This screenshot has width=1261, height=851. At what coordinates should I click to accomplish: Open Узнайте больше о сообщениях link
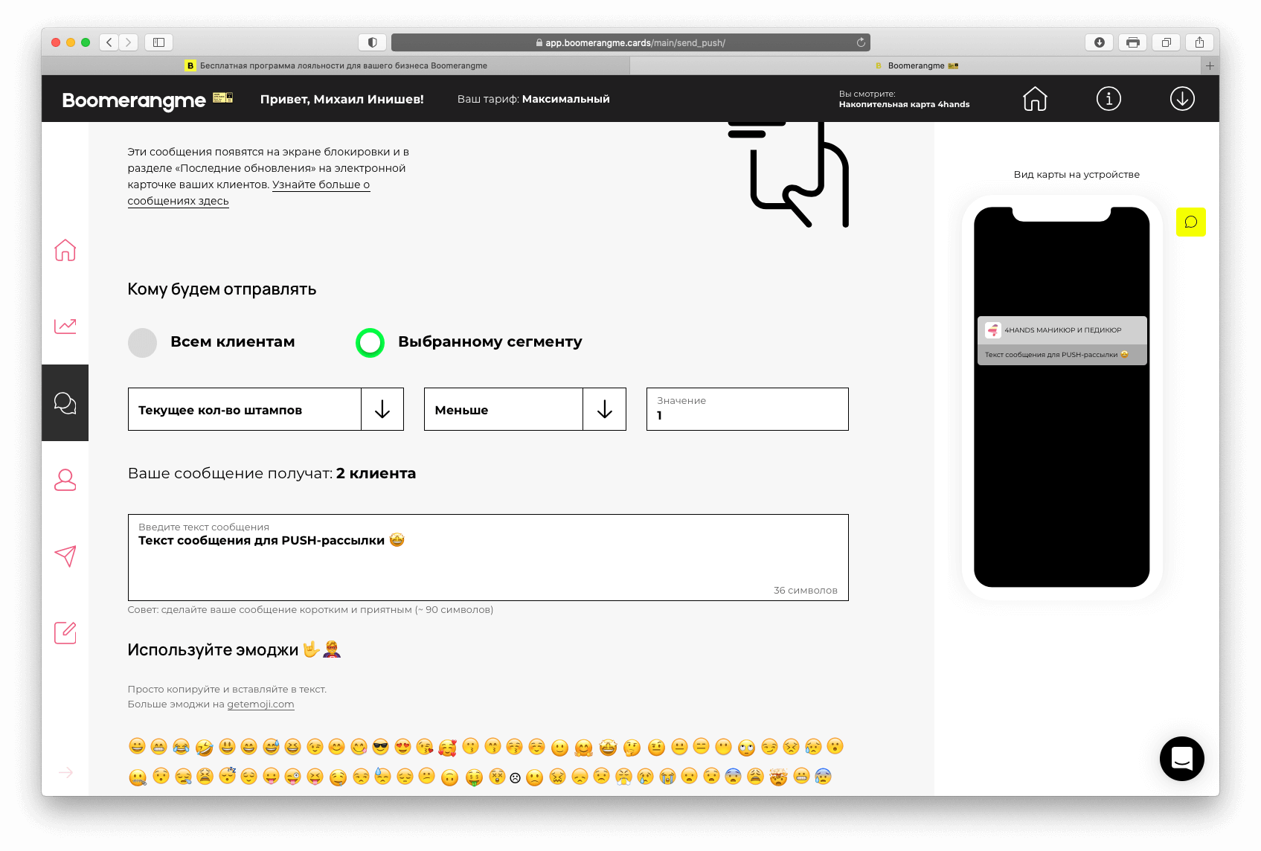(x=248, y=193)
